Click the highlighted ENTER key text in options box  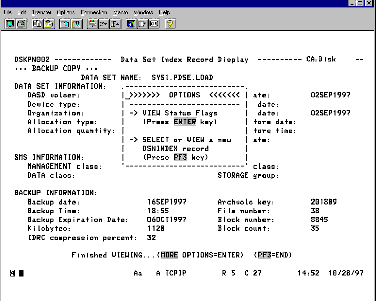(x=184, y=122)
